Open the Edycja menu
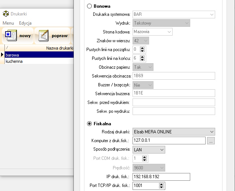 pyautogui.click(x=25, y=23)
